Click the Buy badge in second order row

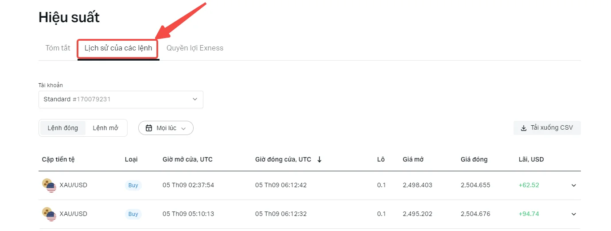coord(133,214)
